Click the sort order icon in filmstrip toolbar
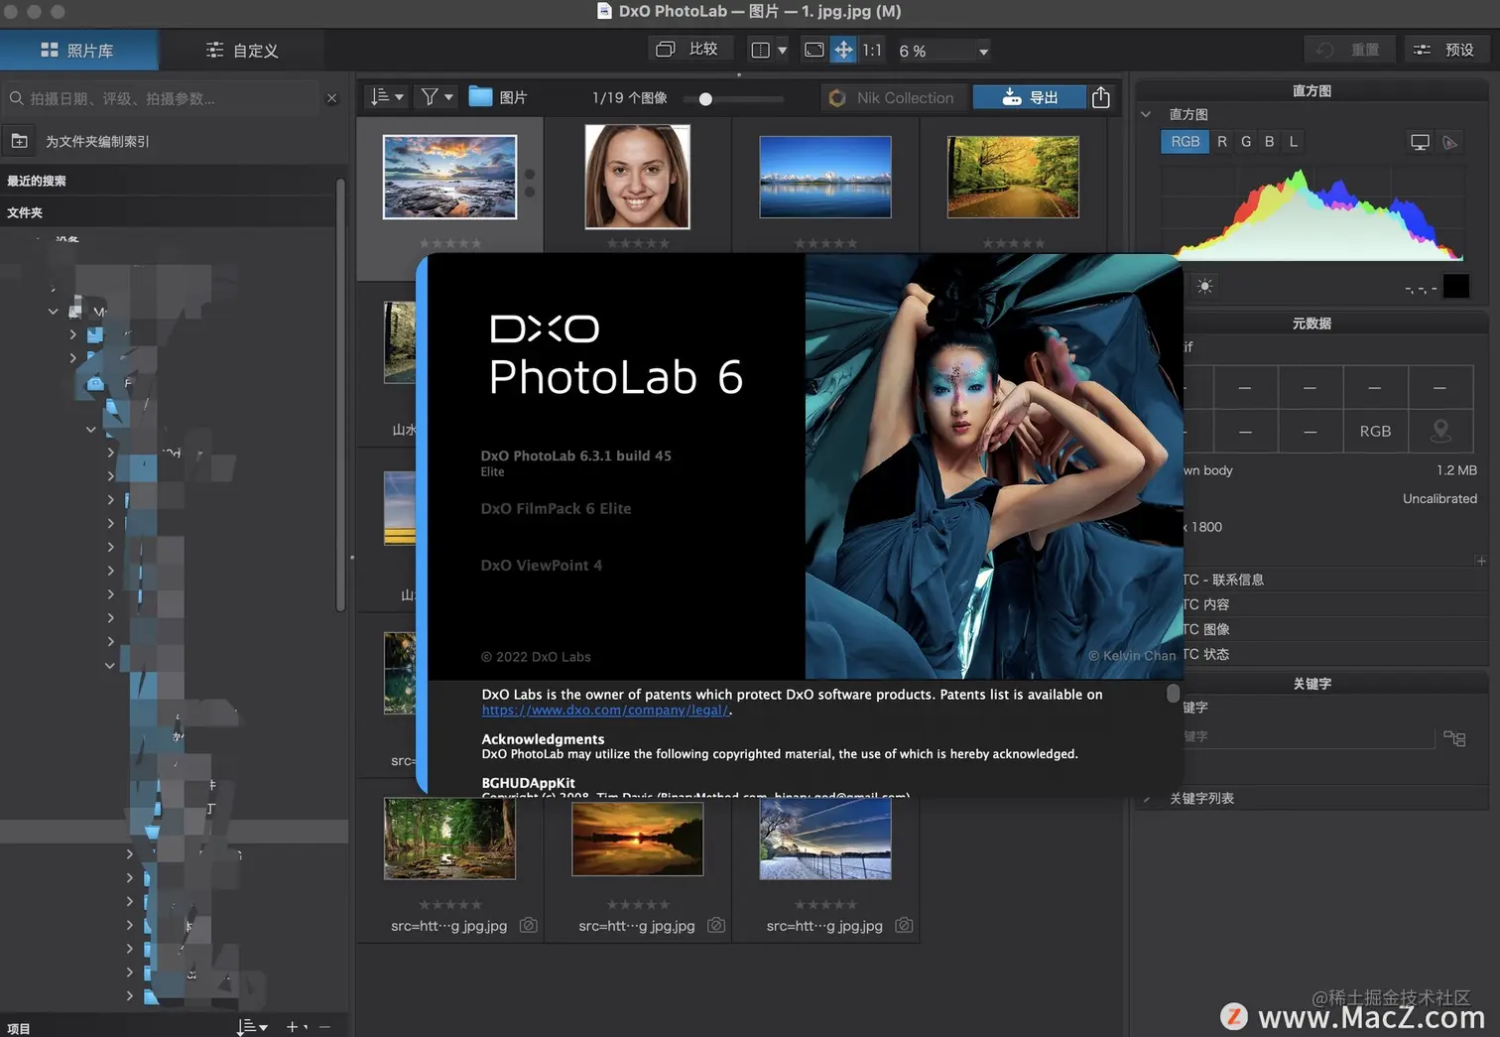Image resolution: width=1500 pixels, height=1037 pixels. (380, 96)
